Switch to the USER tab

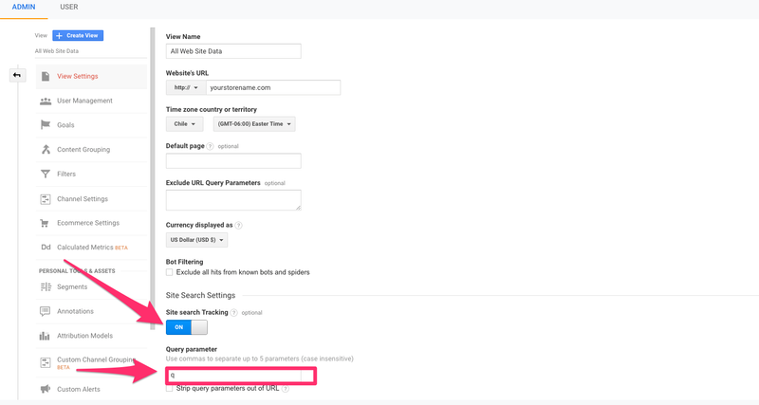pos(68,8)
